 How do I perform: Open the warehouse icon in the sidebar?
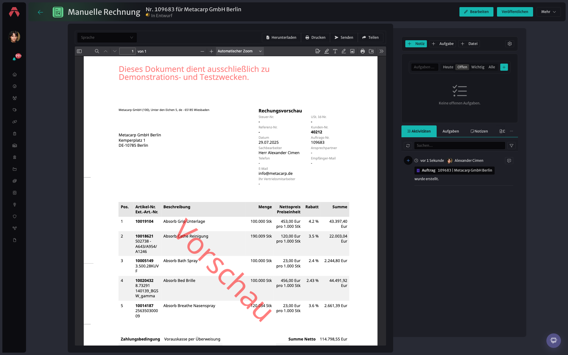click(x=14, y=146)
